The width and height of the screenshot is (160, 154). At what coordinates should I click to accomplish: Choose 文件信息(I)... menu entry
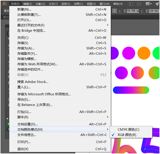point(60,135)
